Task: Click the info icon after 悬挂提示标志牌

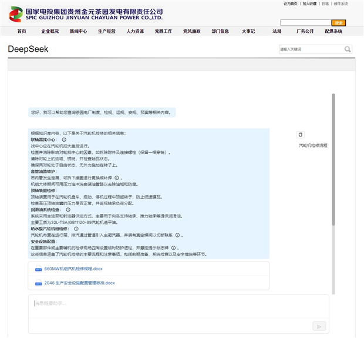Action: point(173,248)
